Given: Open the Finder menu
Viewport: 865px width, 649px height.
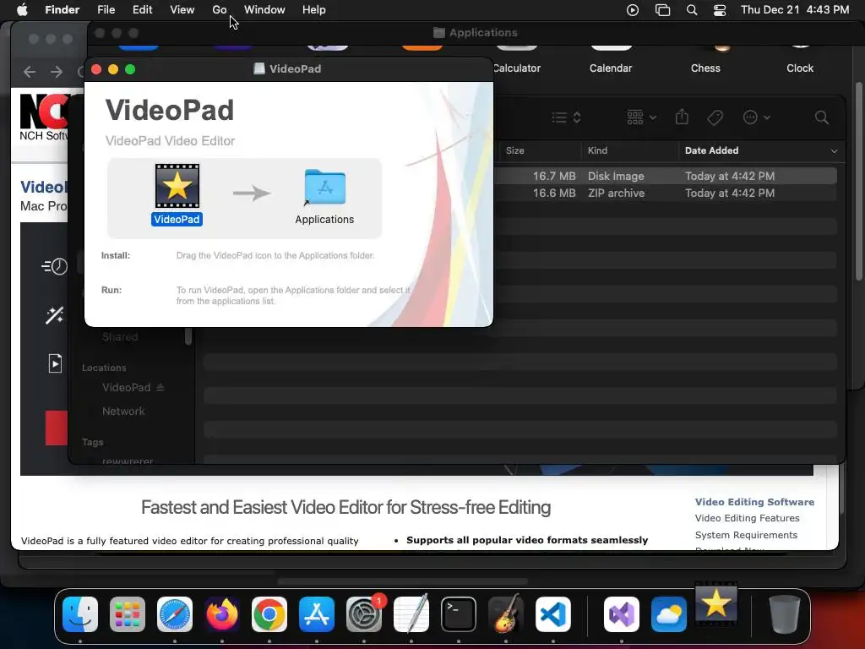Looking at the screenshot, I should tap(62, 10).
